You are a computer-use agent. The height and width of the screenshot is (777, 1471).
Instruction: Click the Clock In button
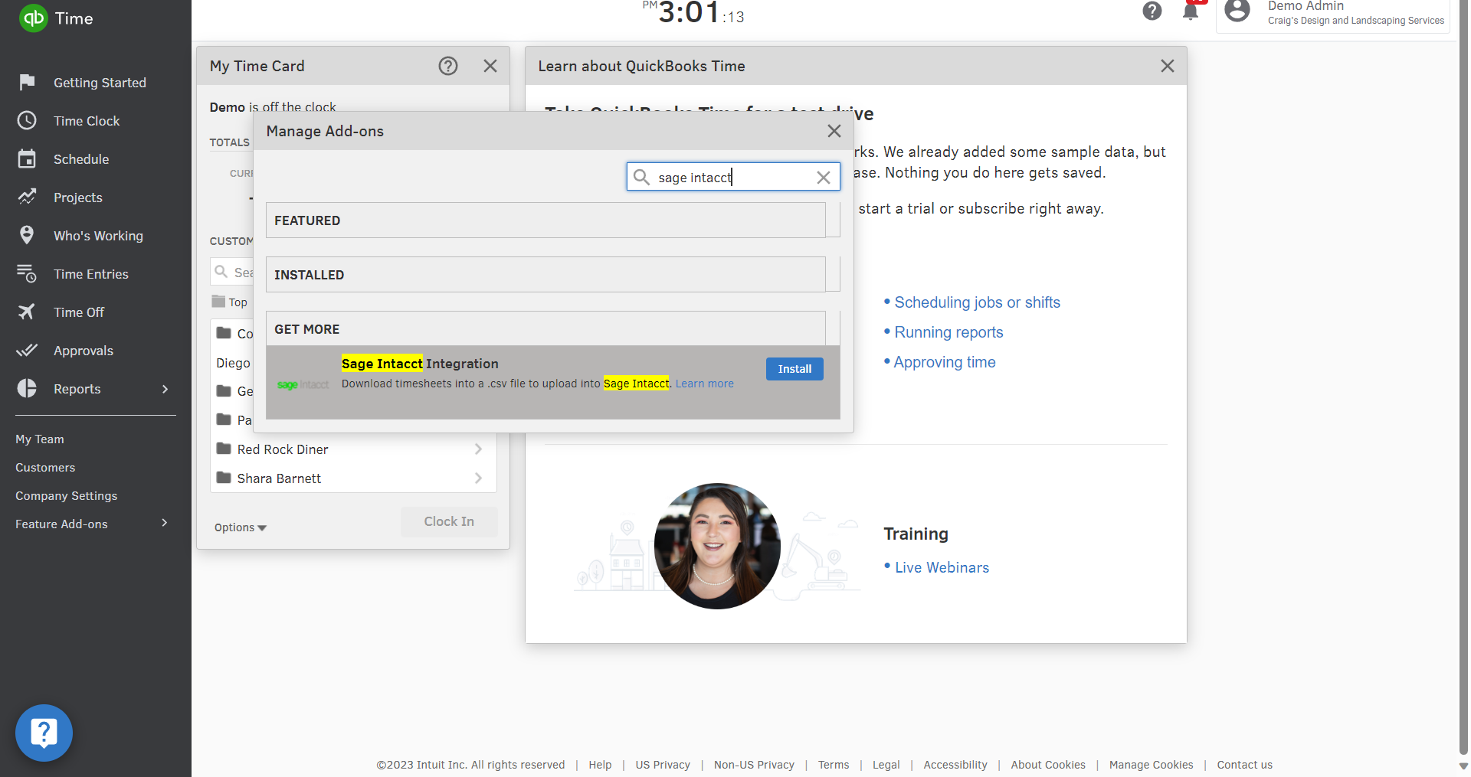[449, 521]
